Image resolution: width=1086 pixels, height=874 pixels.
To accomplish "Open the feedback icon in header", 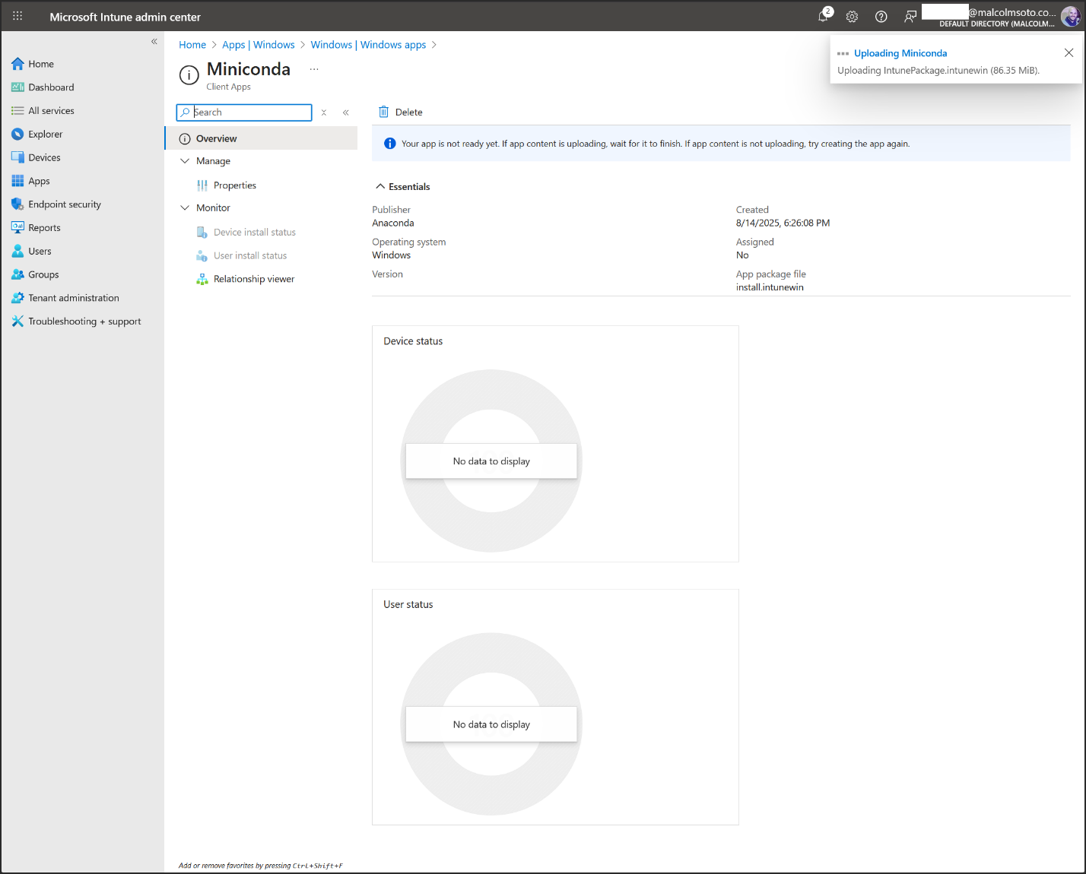I will (x=910, y=17).
